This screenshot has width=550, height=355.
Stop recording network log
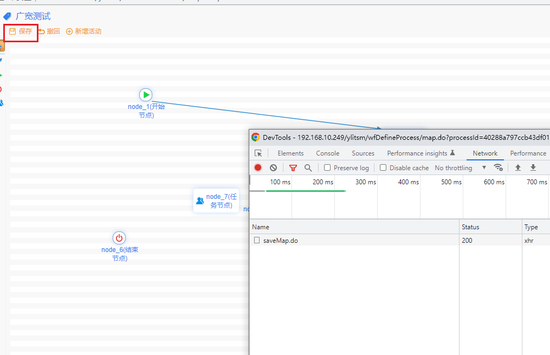click(x=258, y=167)
